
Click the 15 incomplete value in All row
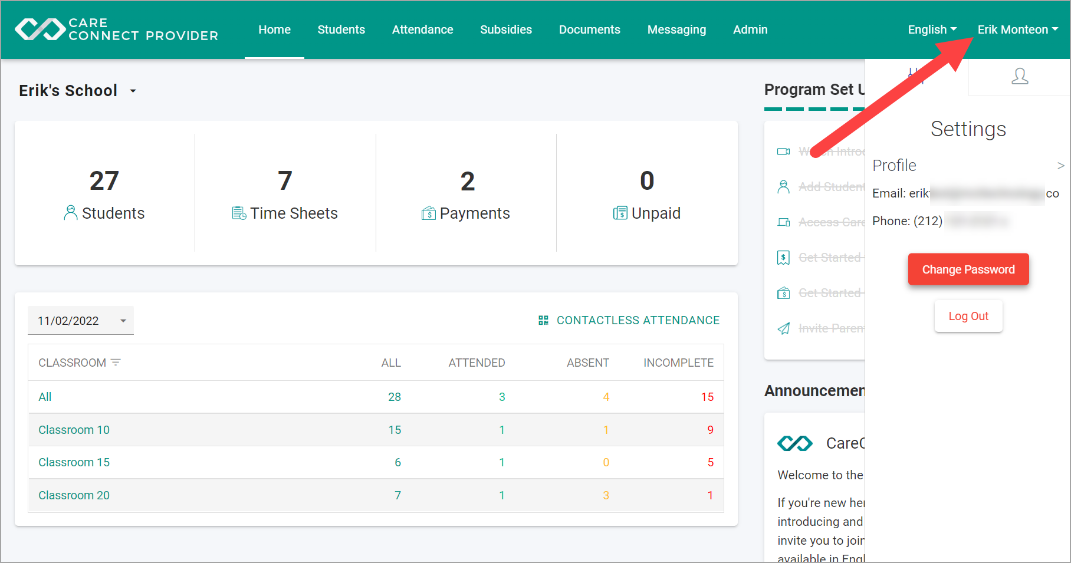[707, 397]
